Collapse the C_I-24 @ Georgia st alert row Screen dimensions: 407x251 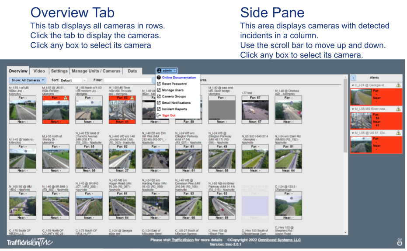[353, 85]
